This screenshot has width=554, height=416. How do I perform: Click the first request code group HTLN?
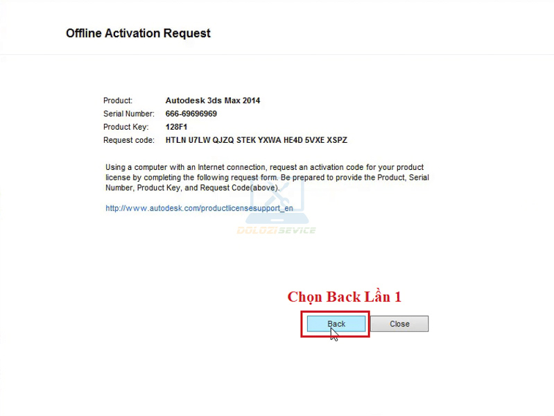point(175,140)
